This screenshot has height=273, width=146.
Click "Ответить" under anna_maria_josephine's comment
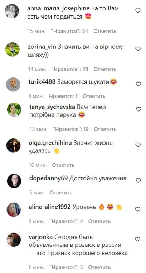point(105,31)
